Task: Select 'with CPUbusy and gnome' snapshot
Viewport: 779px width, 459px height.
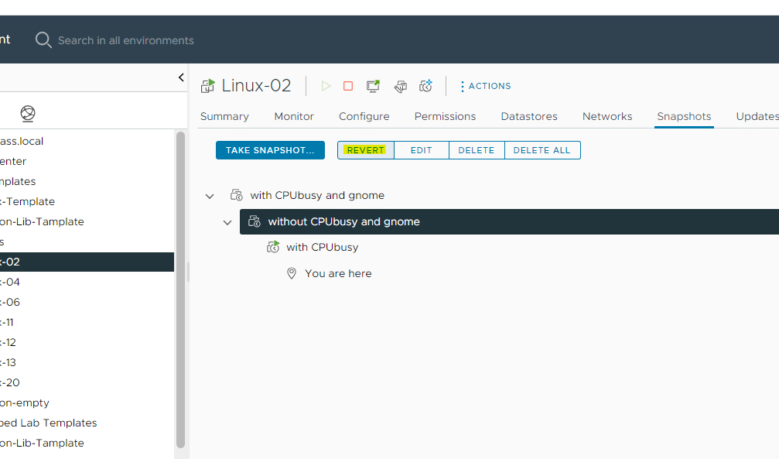Action: (317, 195)
